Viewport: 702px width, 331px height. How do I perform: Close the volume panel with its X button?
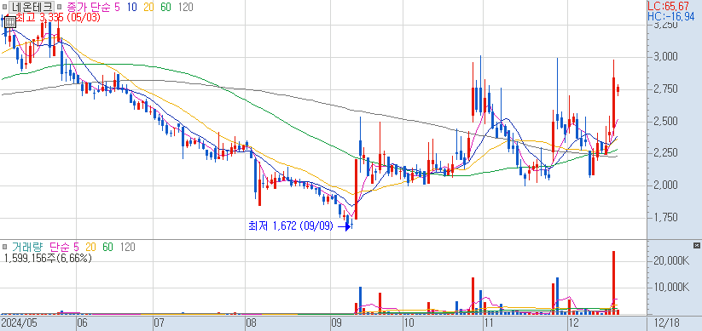[x=696, y=246]
